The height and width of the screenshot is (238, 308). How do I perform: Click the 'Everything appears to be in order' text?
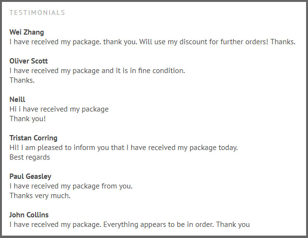pyautogui.click(x=159, y=225)
